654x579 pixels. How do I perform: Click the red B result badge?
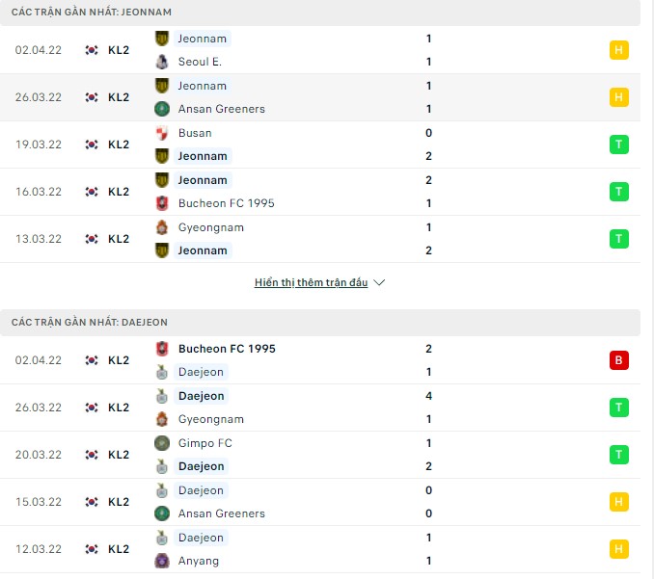[x=618, y=360]
